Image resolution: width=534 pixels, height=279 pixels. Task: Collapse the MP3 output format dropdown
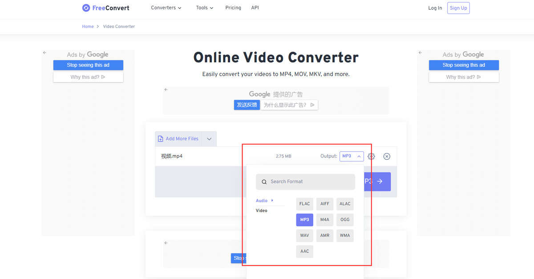(x=352, y=156)
